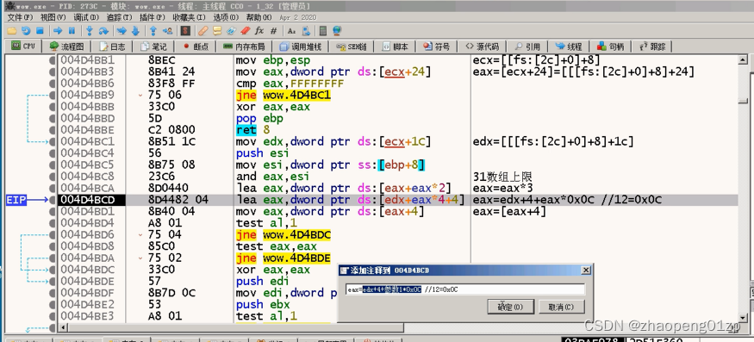The image size is (754, 342).
Task: Step into with the toolbar icon
Action: pos(90,31)
